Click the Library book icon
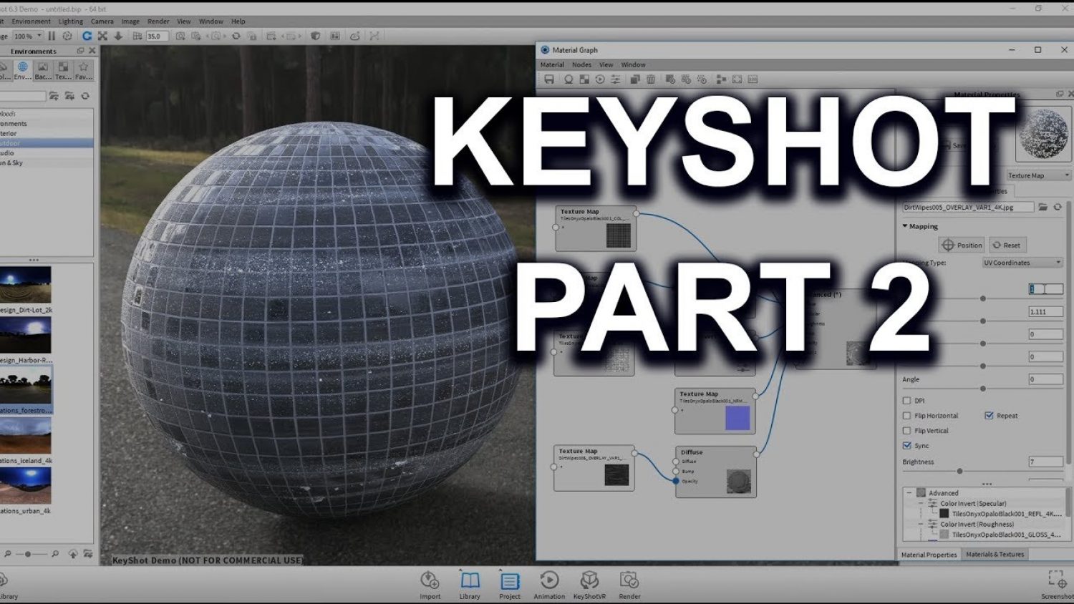The height and width of the screenshot is (604, 1074). [x=470, y=580]
